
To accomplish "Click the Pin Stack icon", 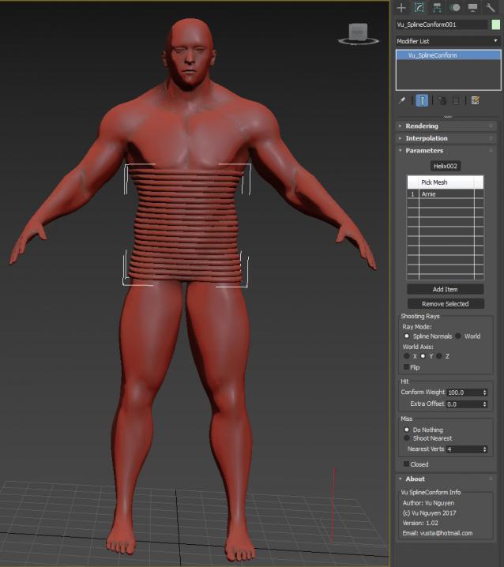I will pos(402,100).
